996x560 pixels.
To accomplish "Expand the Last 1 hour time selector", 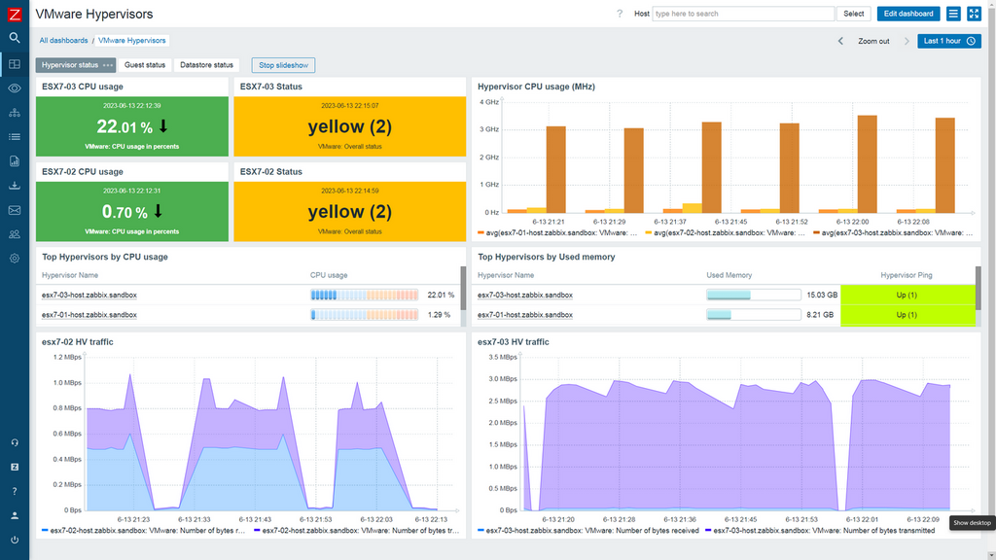I will [948, 41].
